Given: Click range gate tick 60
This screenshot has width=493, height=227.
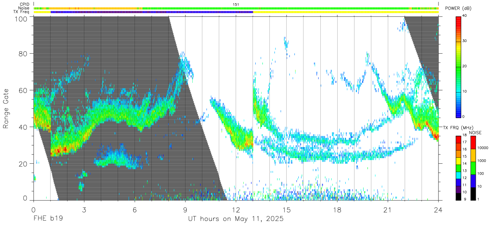Looking at the screenshot, I should coord(23,90).
